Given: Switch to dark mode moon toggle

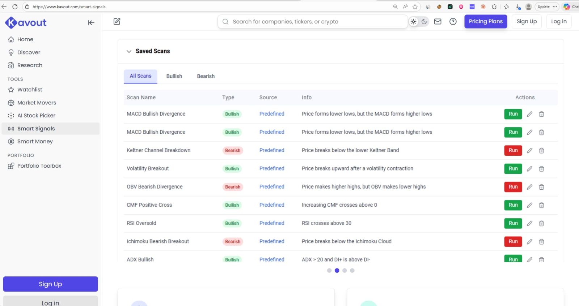Looking at the screenshot, I should click(x=424, y=22).
